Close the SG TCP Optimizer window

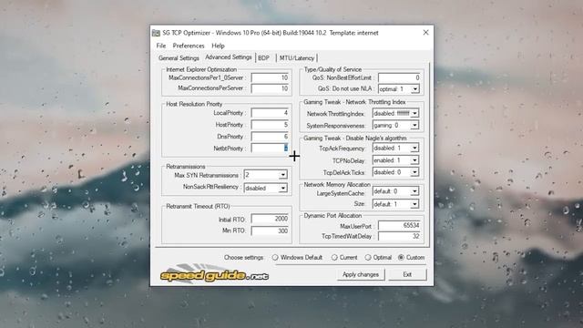(425, 33)
